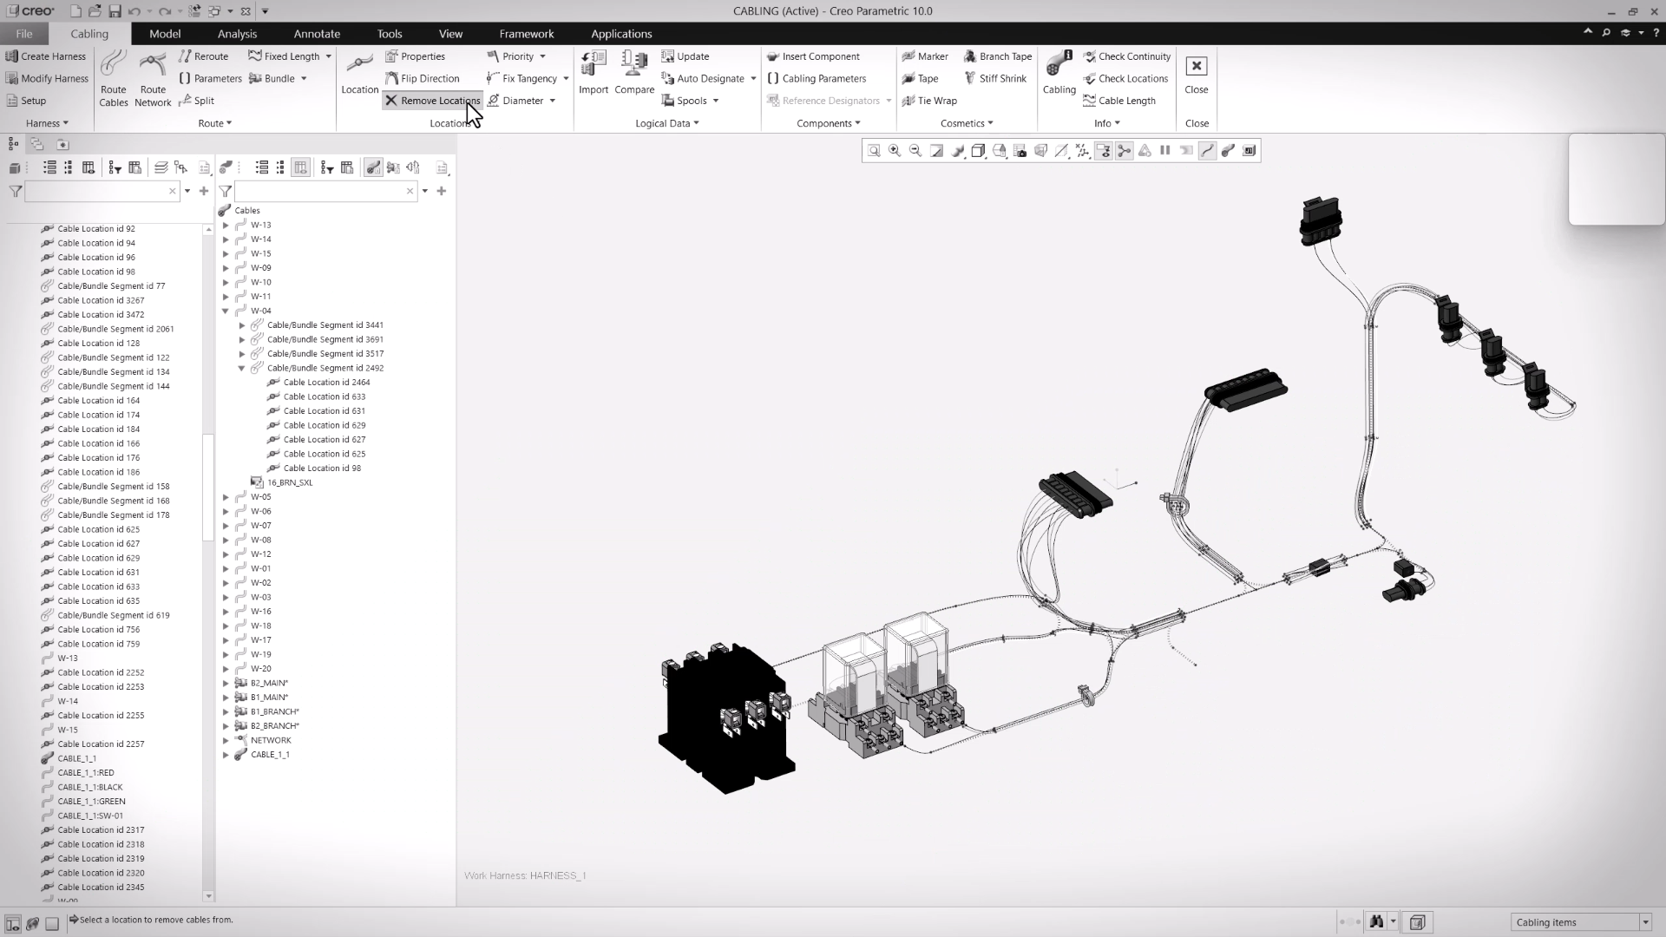
Task: Click the Save icon in quick access toolbar
Action: [x=115, y=11]
